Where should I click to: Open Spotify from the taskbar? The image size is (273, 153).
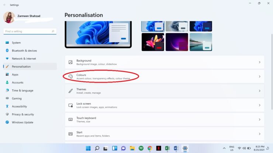point(141,148)
